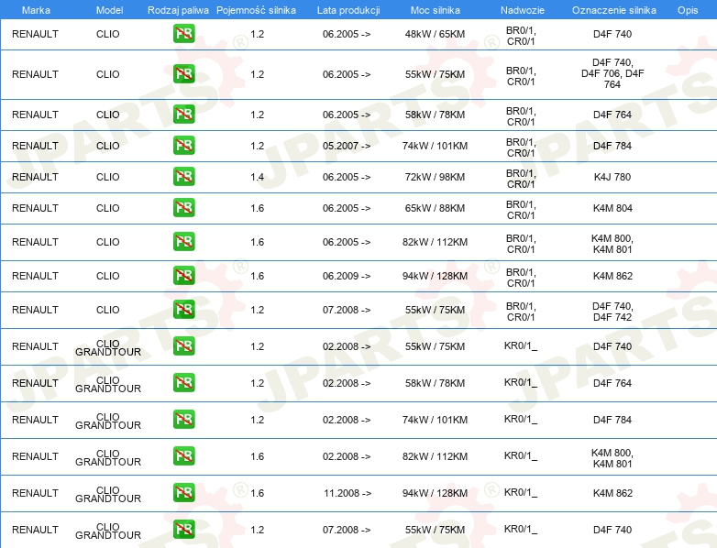Click the Oznaczenie silnika column header

click(613, 10)
